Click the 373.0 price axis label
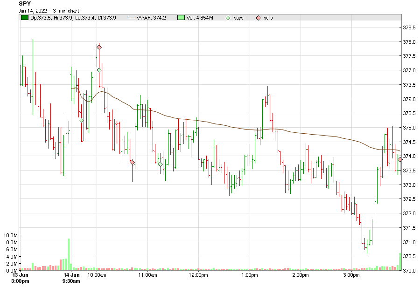This screenshot has width=420, height=287. 409,185
